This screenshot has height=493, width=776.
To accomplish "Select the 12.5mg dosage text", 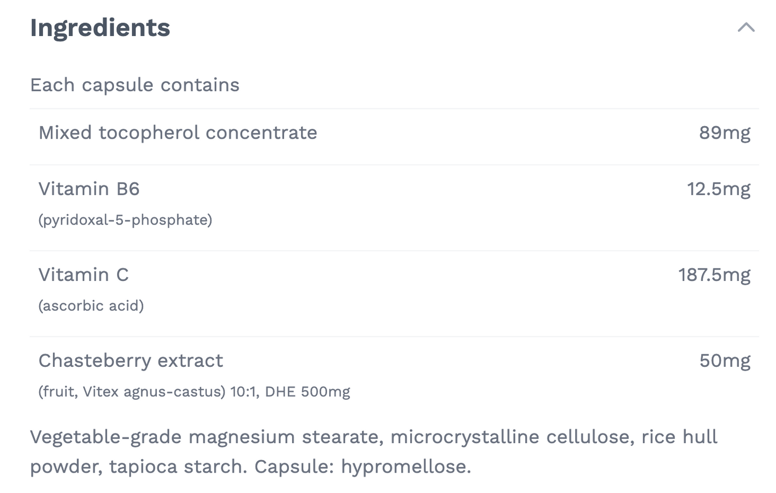I will pyautogui.click(x=719, y=189).
